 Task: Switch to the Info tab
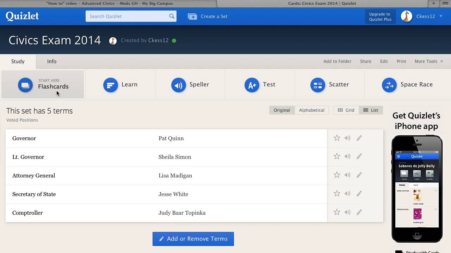(x=52, y=61)
